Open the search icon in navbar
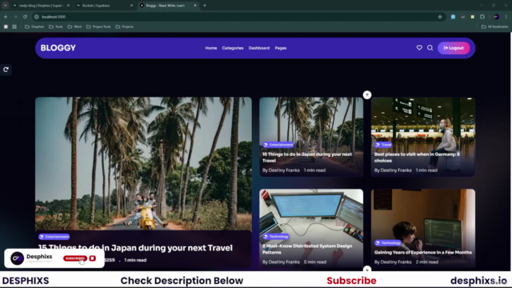512x288 pixels. pos(430,48)
